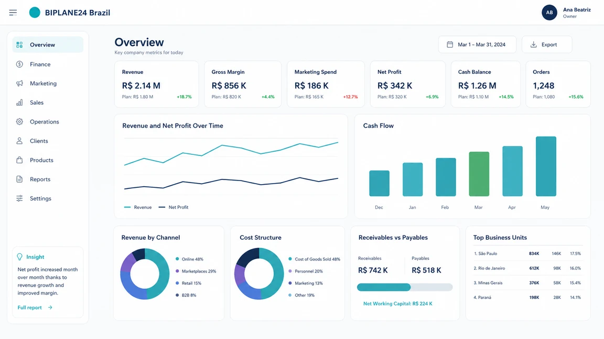Viewport: 604px width, 339px height.
Task: Click the download icon beside Export
Action: pos(534,44)
